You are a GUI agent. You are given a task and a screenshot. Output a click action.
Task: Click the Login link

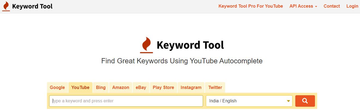pos(352,6)
